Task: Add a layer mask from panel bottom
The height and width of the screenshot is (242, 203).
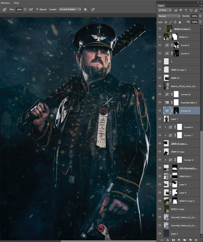Action: 173,240
